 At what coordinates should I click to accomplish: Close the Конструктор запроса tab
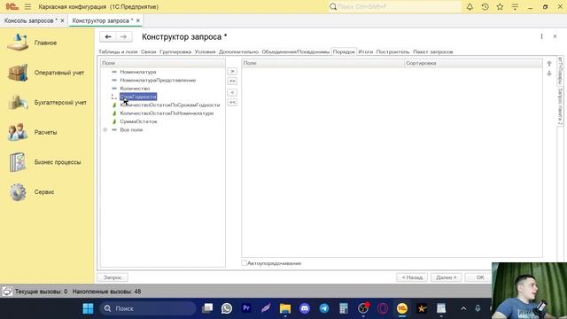[138, 20]
